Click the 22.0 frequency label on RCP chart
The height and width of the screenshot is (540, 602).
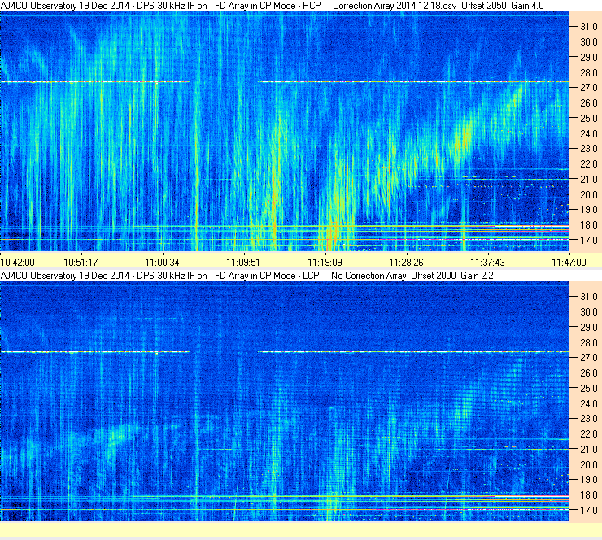[588, 164]
